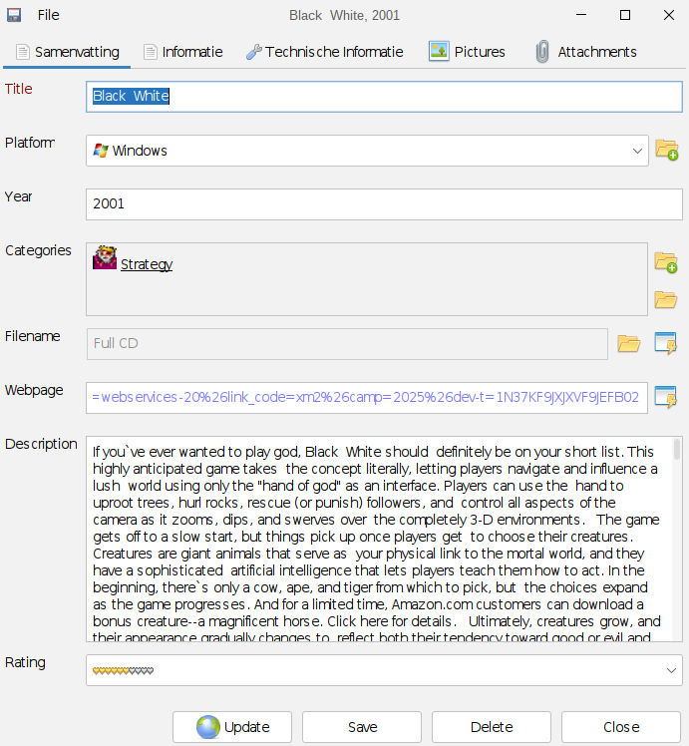Switch to the Samenvatting tab
Viewport: 689px width, 746px height.
point(67,52)
